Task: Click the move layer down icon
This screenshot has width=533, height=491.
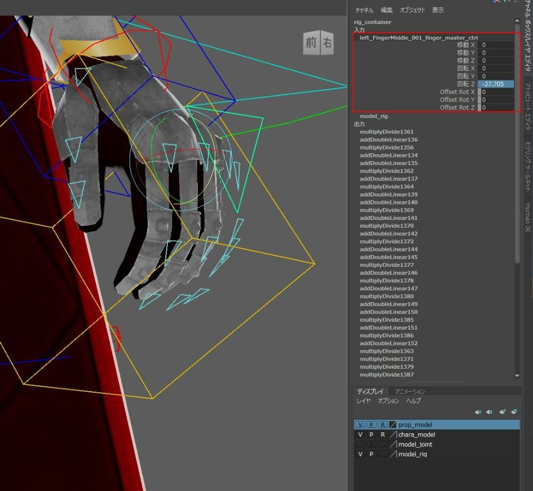Action: [x=489, y=412]
